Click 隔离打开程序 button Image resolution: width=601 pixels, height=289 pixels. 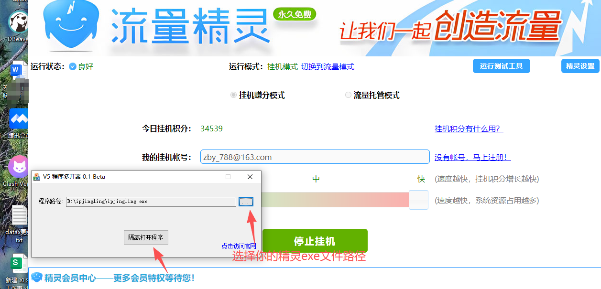tap(146, 237)
